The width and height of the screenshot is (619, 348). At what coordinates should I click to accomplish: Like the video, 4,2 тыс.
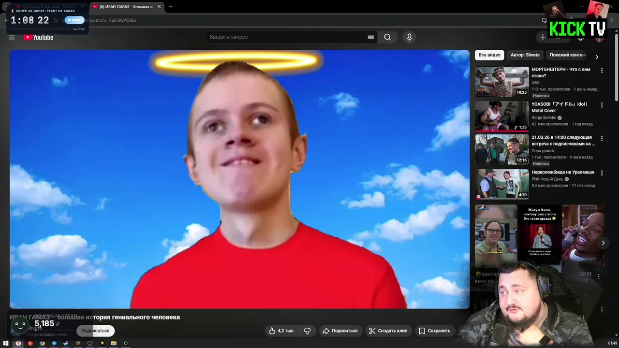coord(281,331)
